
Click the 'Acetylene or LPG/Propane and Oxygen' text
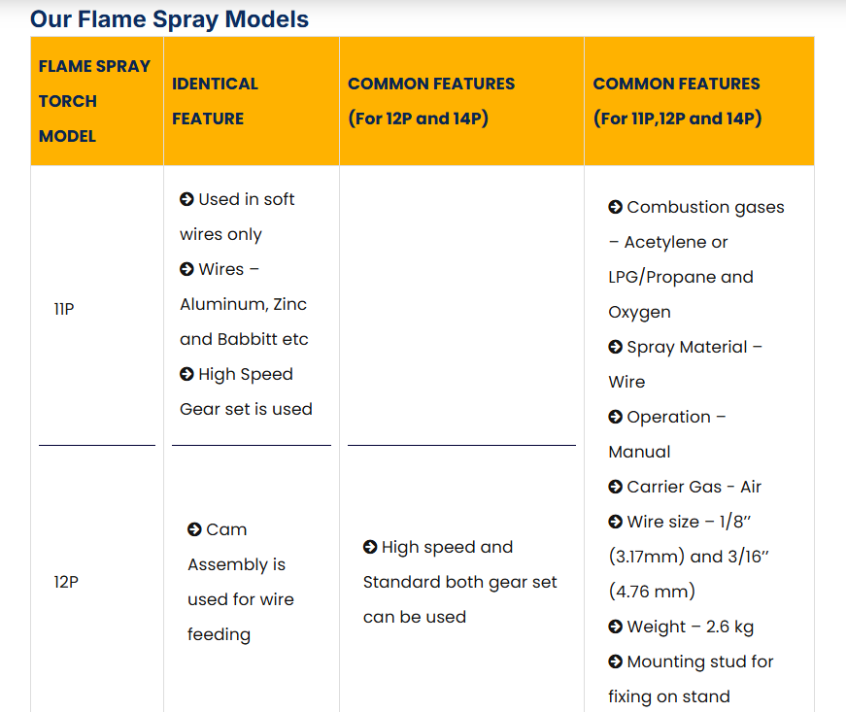pos(680,277)
